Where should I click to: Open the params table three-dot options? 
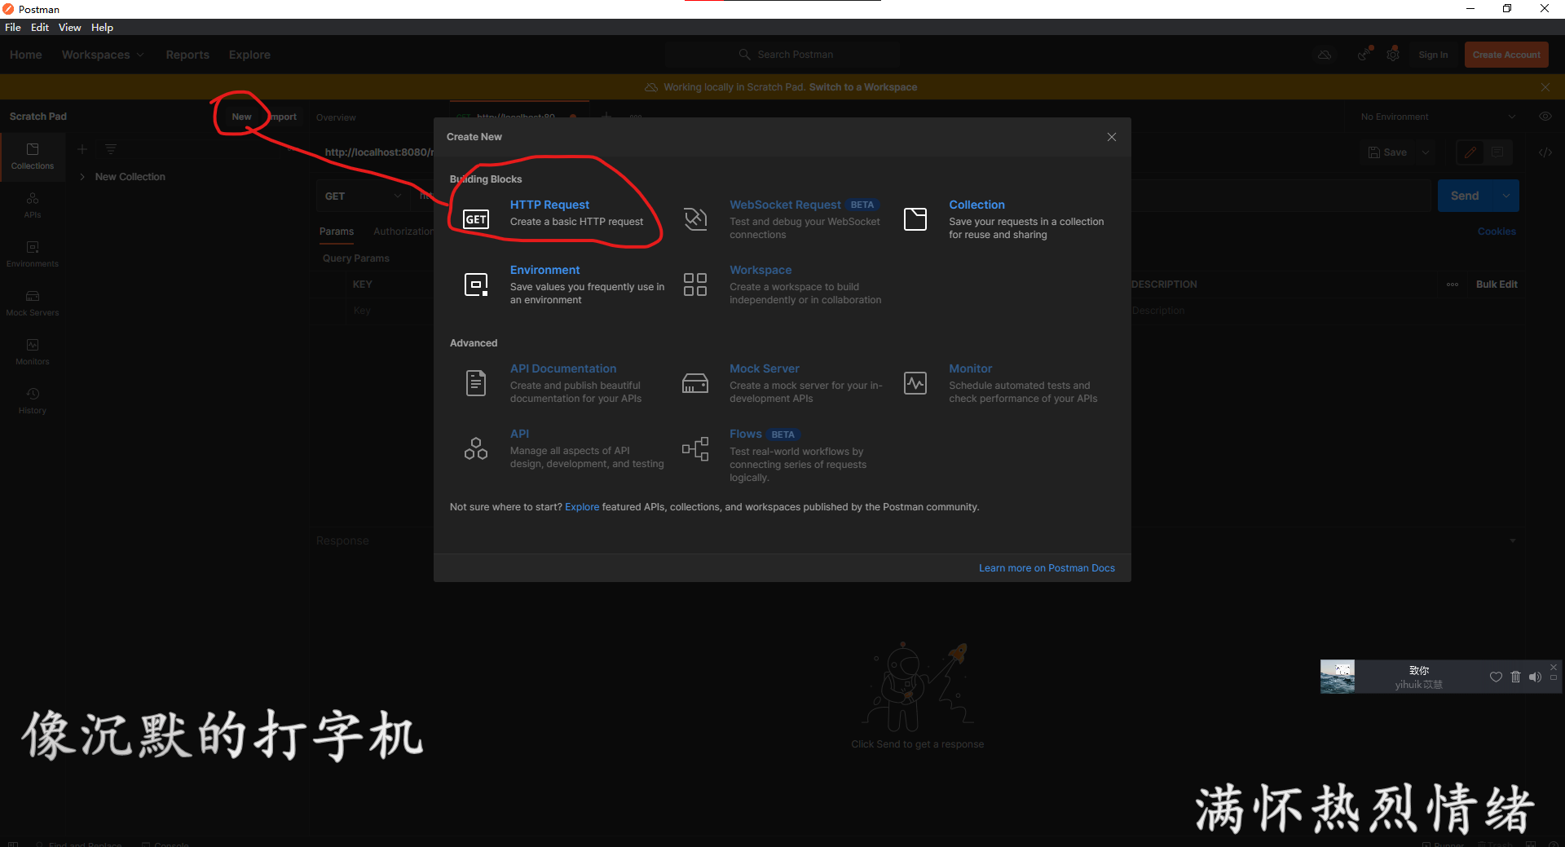click(1453, 285)
